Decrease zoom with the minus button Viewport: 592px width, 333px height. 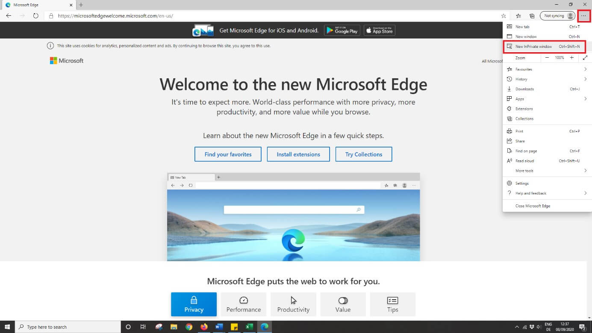[x=547, y=58]
